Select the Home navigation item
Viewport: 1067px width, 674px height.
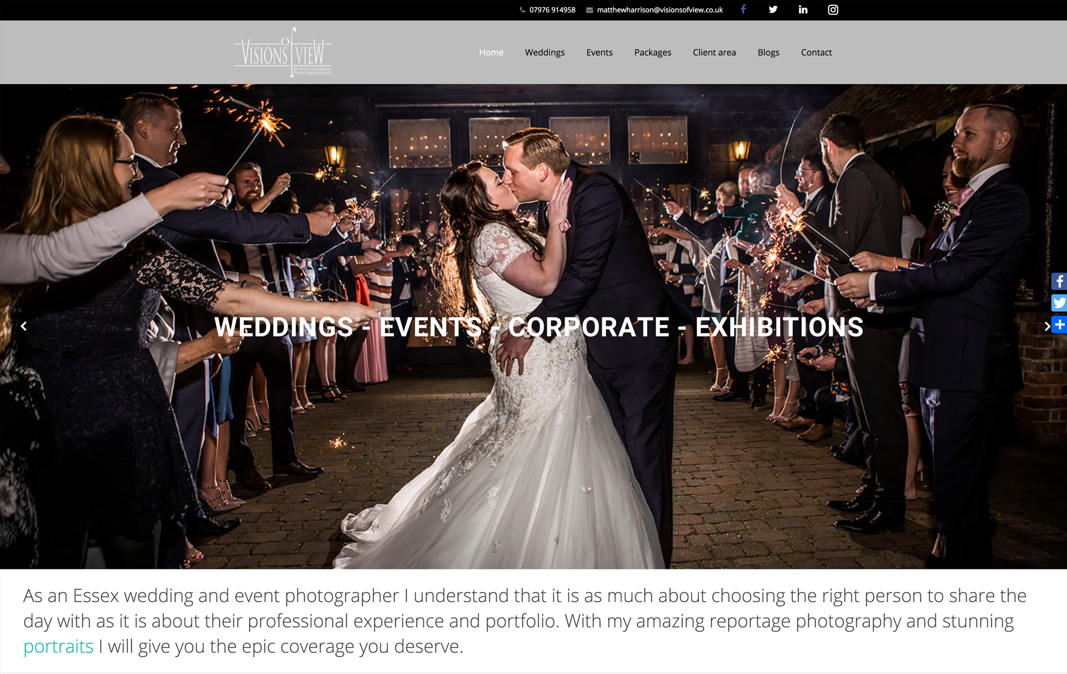[491, 52]
